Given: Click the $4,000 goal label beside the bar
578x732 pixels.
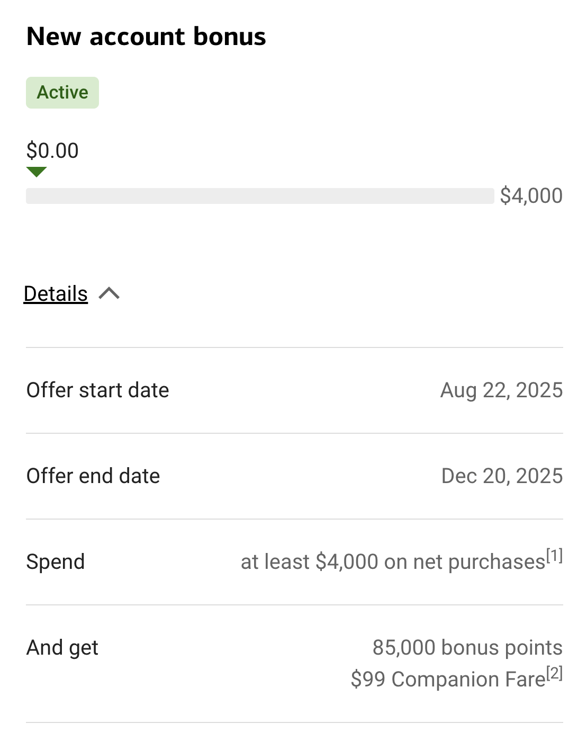Looking at the screenshot, I should point(531,196).
